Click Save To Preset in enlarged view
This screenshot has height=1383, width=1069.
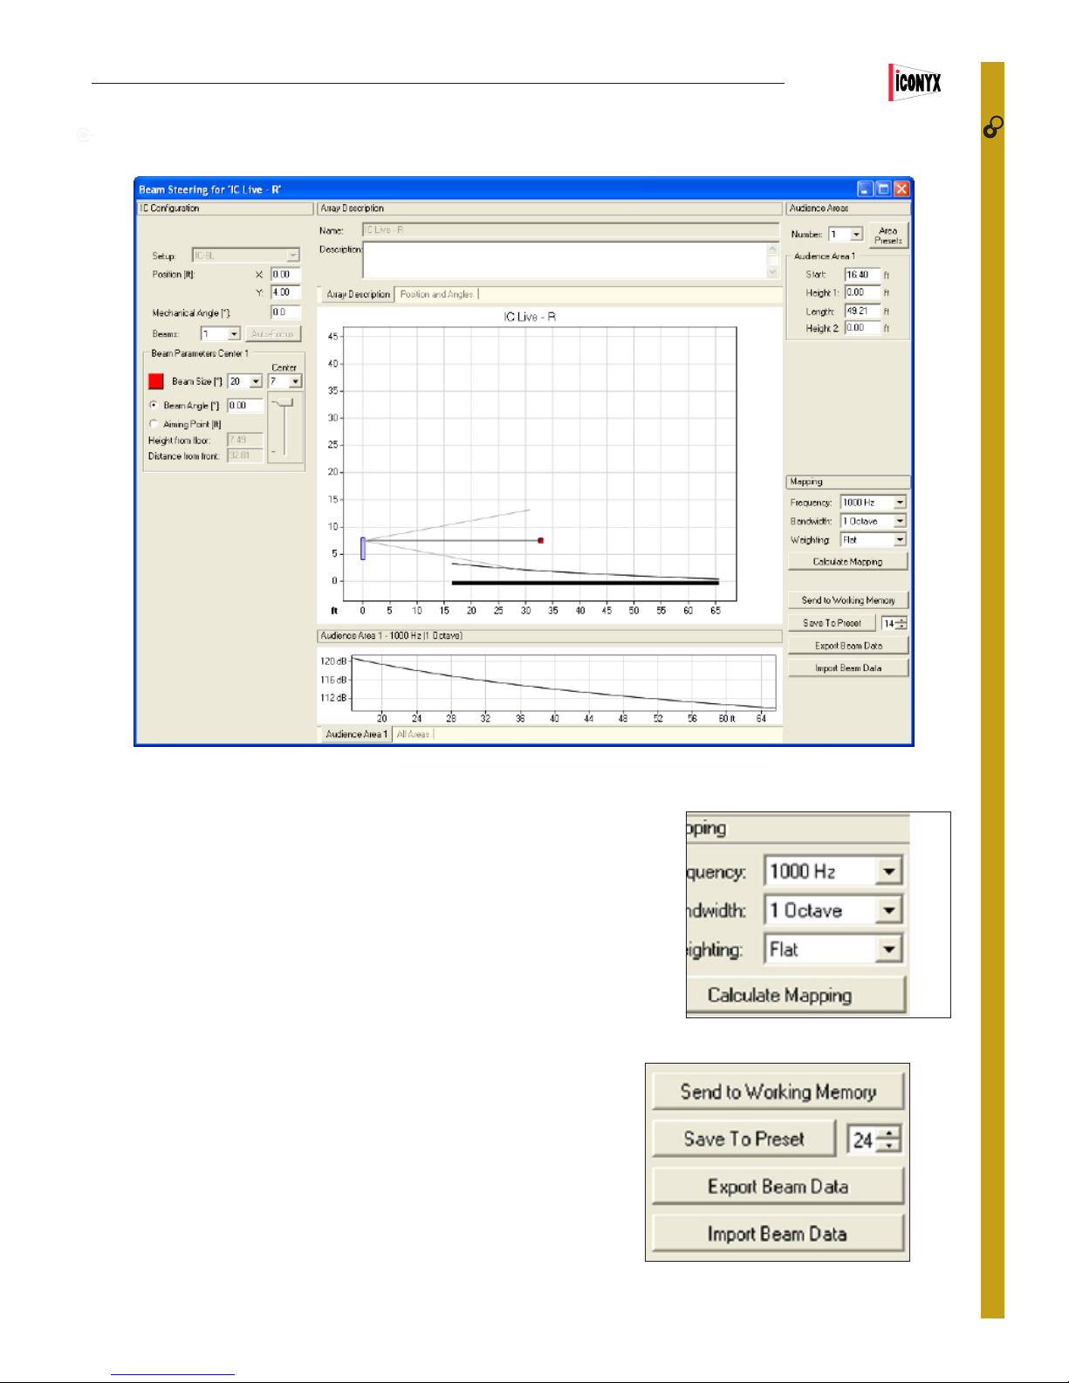tap(744, 1139)
